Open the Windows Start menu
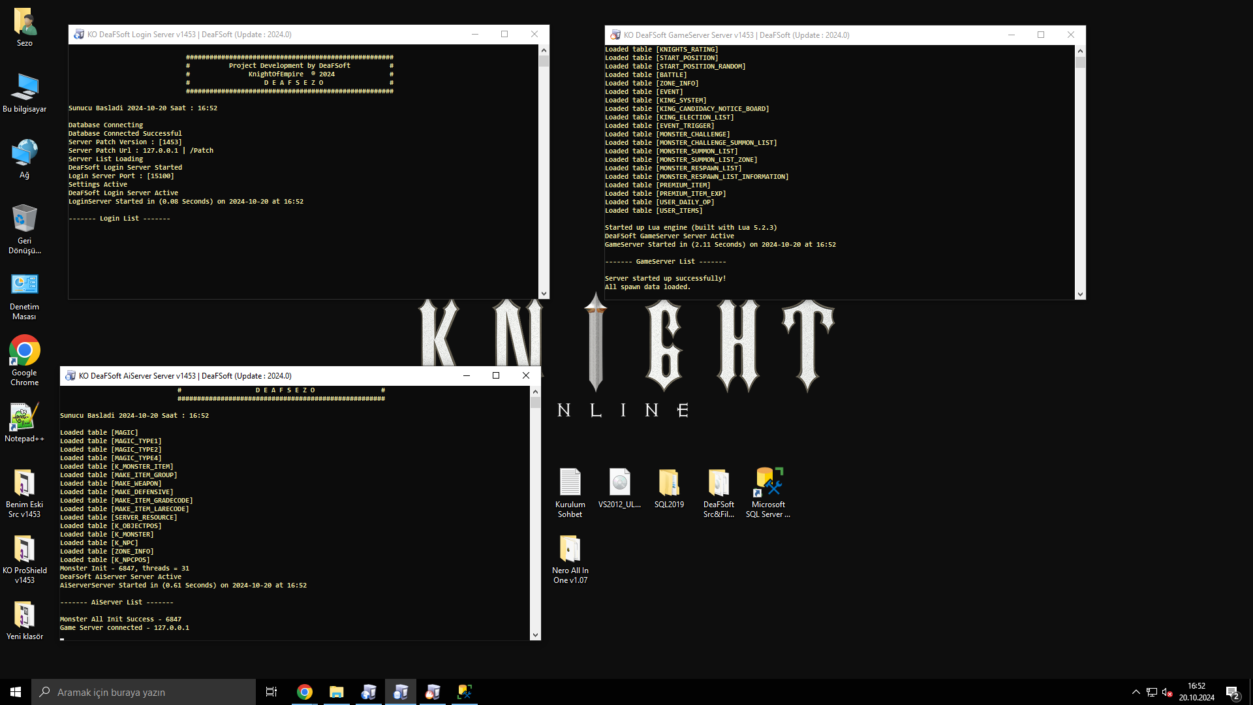Image resolution: width=1253 pixels, height=705 pixels. (x=16, y=692)
